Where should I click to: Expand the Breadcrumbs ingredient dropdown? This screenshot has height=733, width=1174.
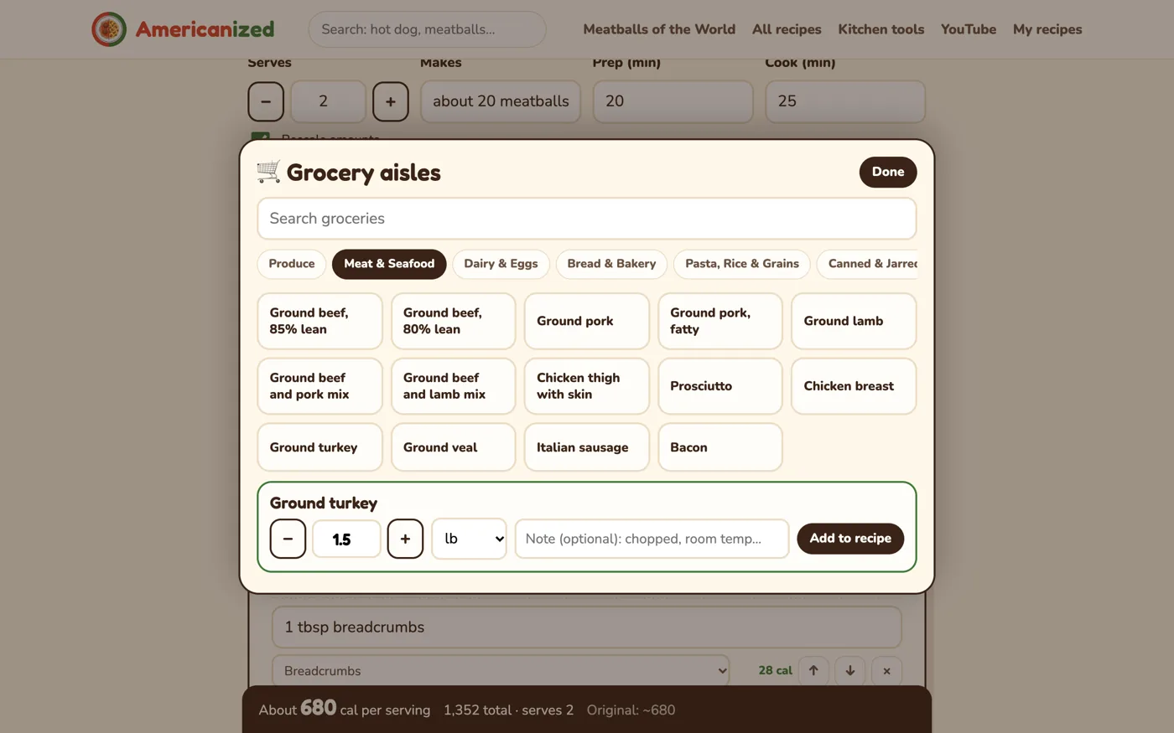[501, 671]
